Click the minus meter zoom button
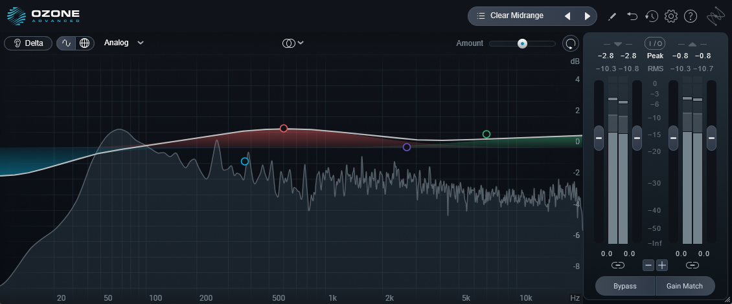The width and height of the screenshot is (732, 304). pos(648,265)
